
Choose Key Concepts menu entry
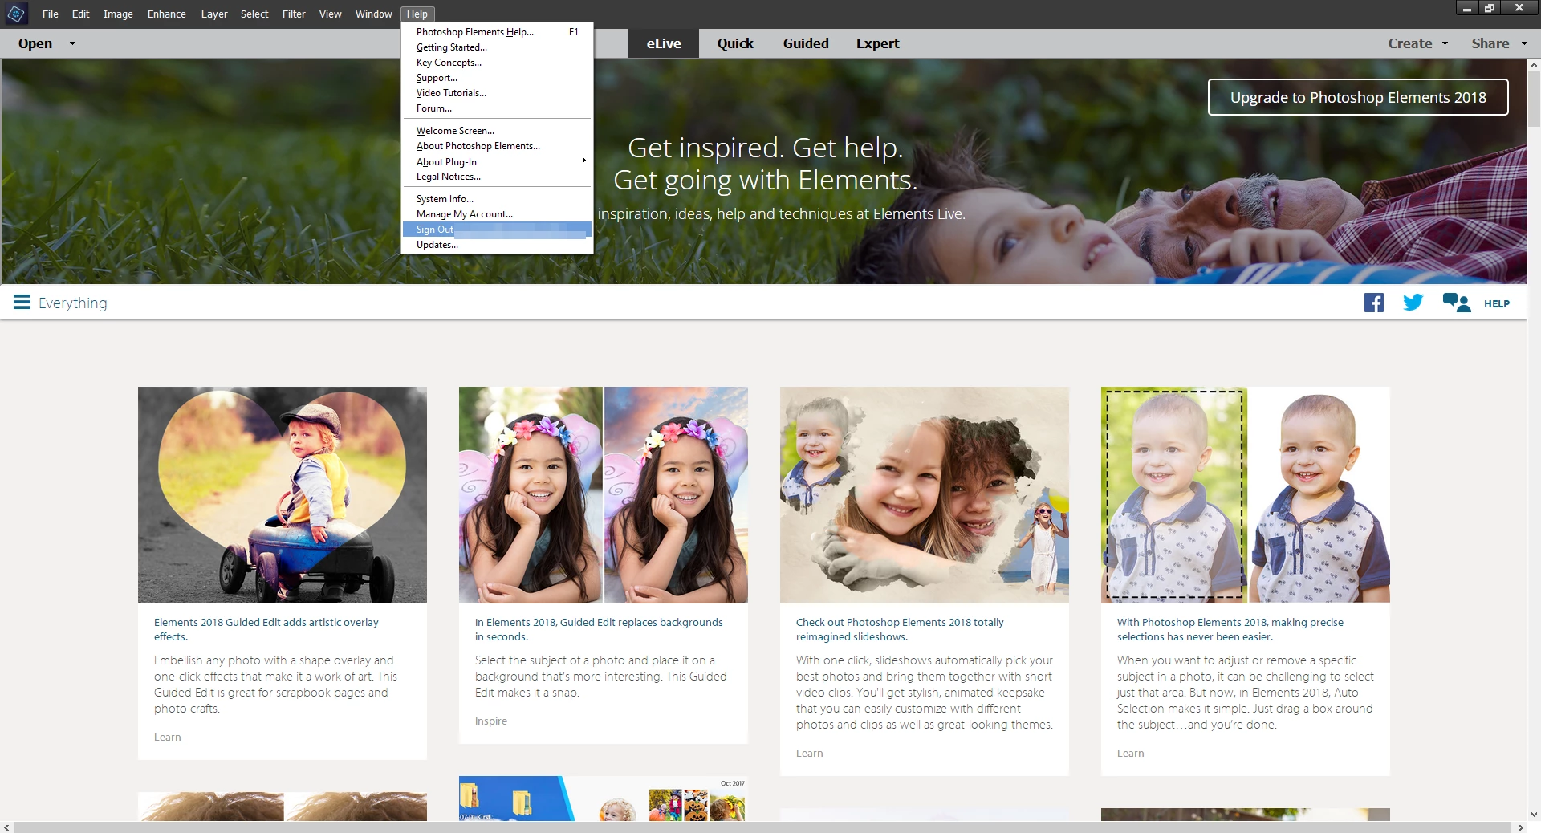(x=497, y=63)
